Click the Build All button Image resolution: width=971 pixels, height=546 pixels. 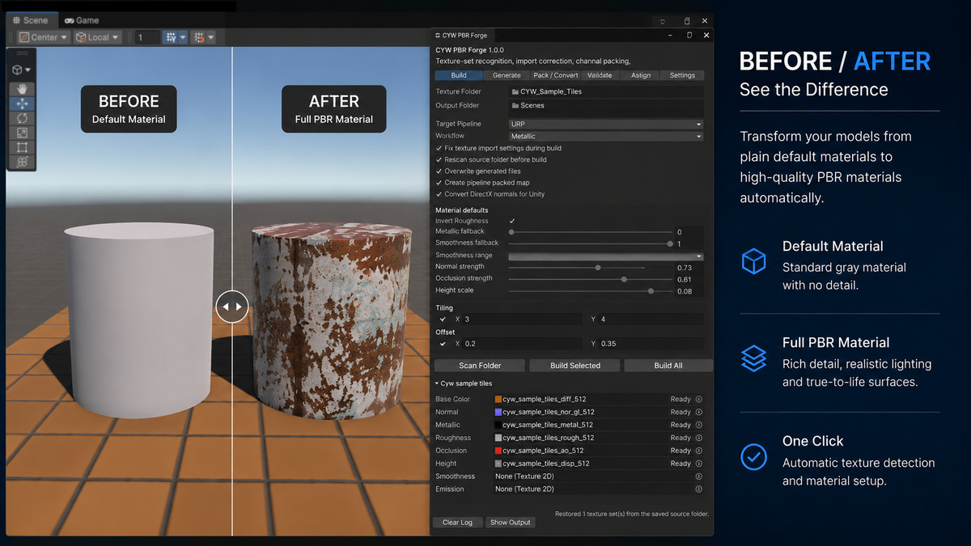[668, 366]
